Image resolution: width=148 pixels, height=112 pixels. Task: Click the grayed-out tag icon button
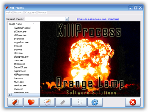(x=63, y=102)
